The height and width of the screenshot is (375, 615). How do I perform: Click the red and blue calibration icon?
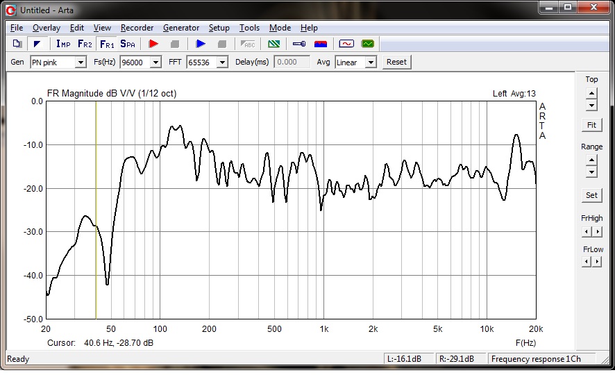pyautogui.click(x=321, y=44)
